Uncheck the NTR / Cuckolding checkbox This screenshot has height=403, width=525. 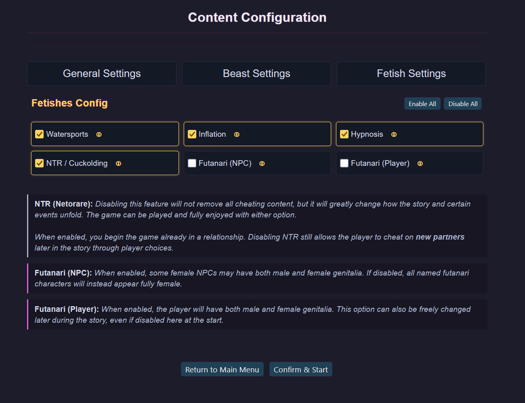pyautogui.click(x=40, y=163)
